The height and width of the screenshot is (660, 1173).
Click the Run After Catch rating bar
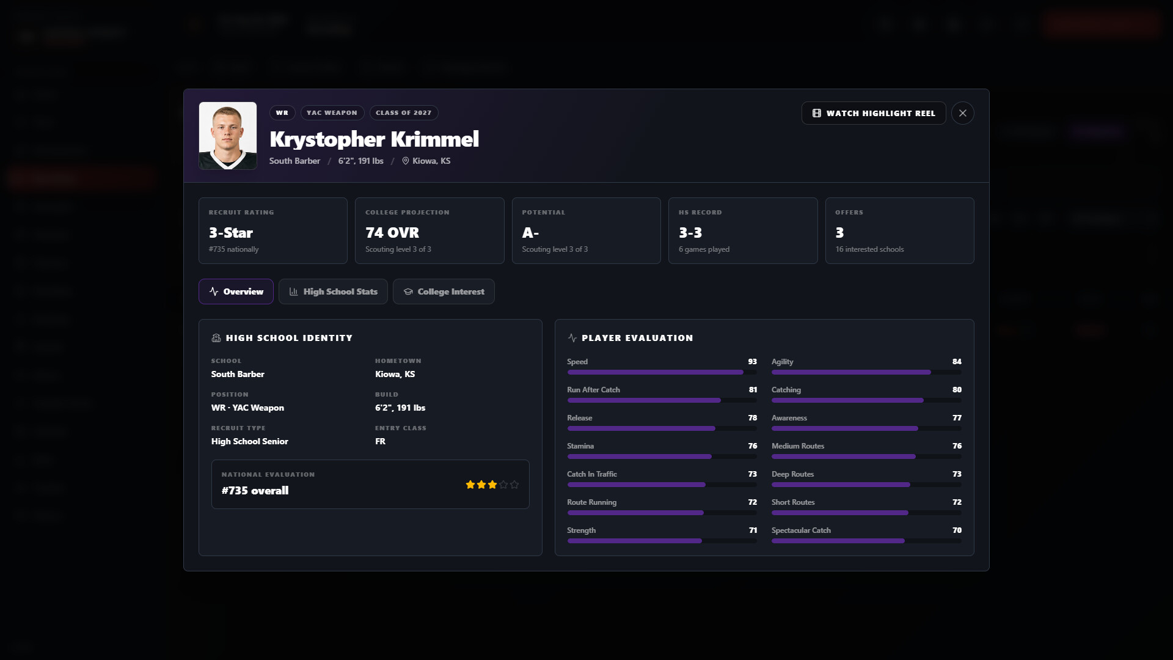(662, 400)
